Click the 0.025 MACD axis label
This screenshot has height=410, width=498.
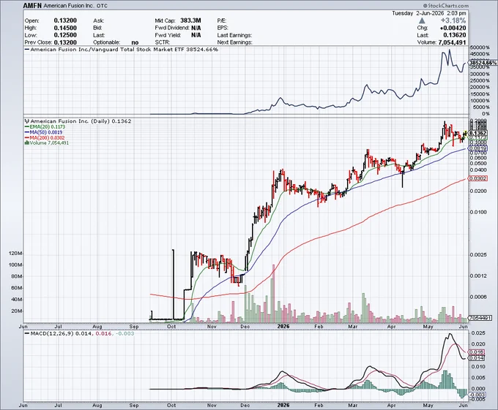coord(479,333)
